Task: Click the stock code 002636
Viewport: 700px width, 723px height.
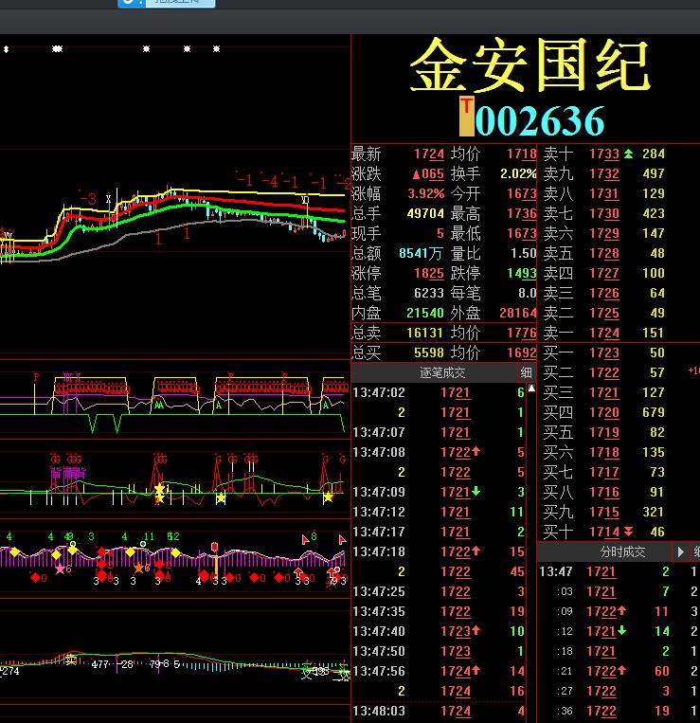Action: 540,120
